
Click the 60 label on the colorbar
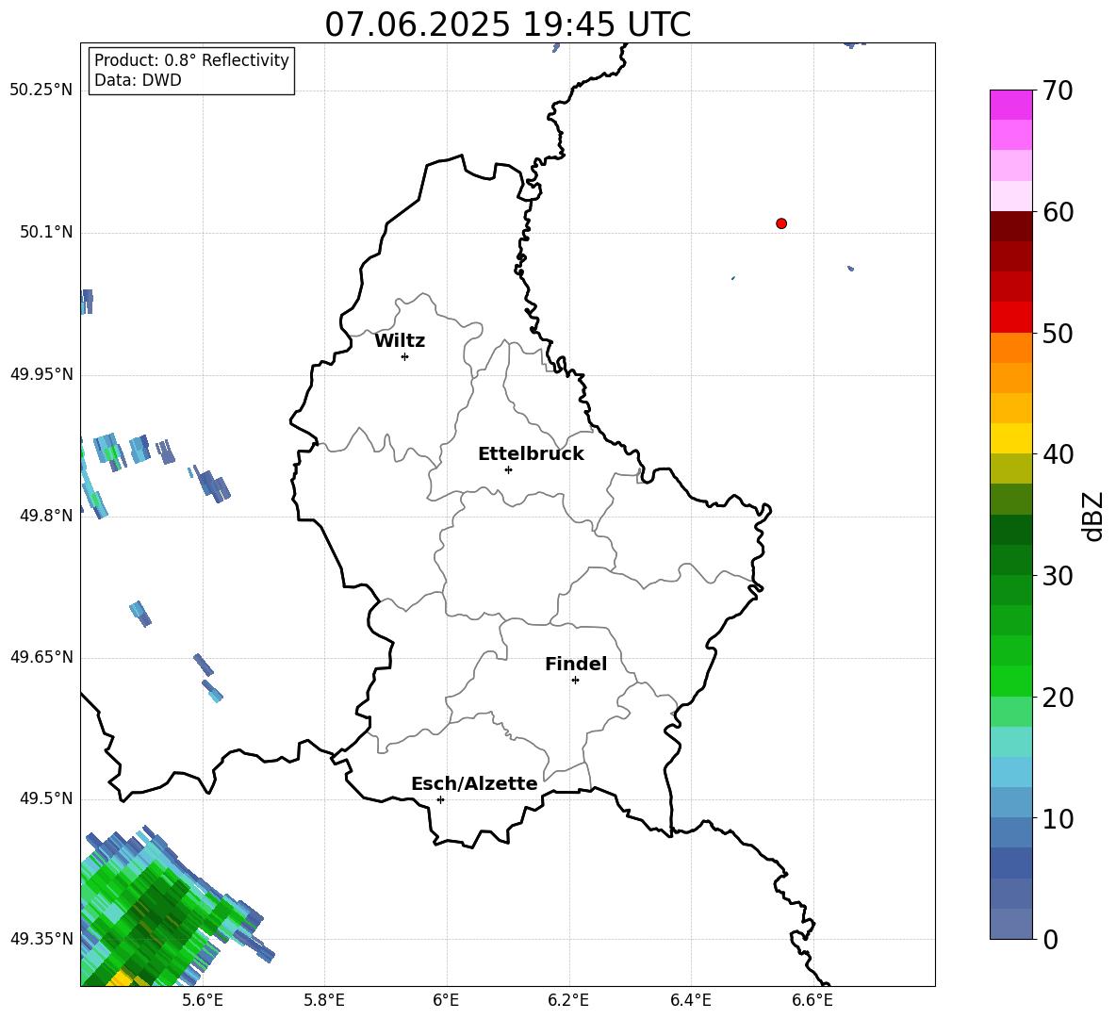click(1058, 212)
